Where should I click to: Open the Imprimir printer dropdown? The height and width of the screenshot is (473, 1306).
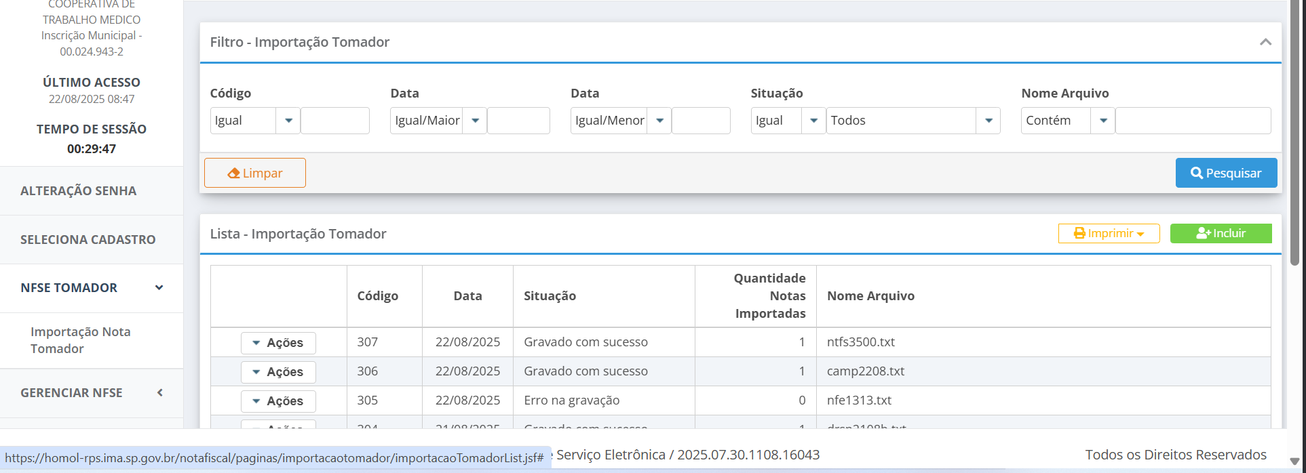(1109, 233)
